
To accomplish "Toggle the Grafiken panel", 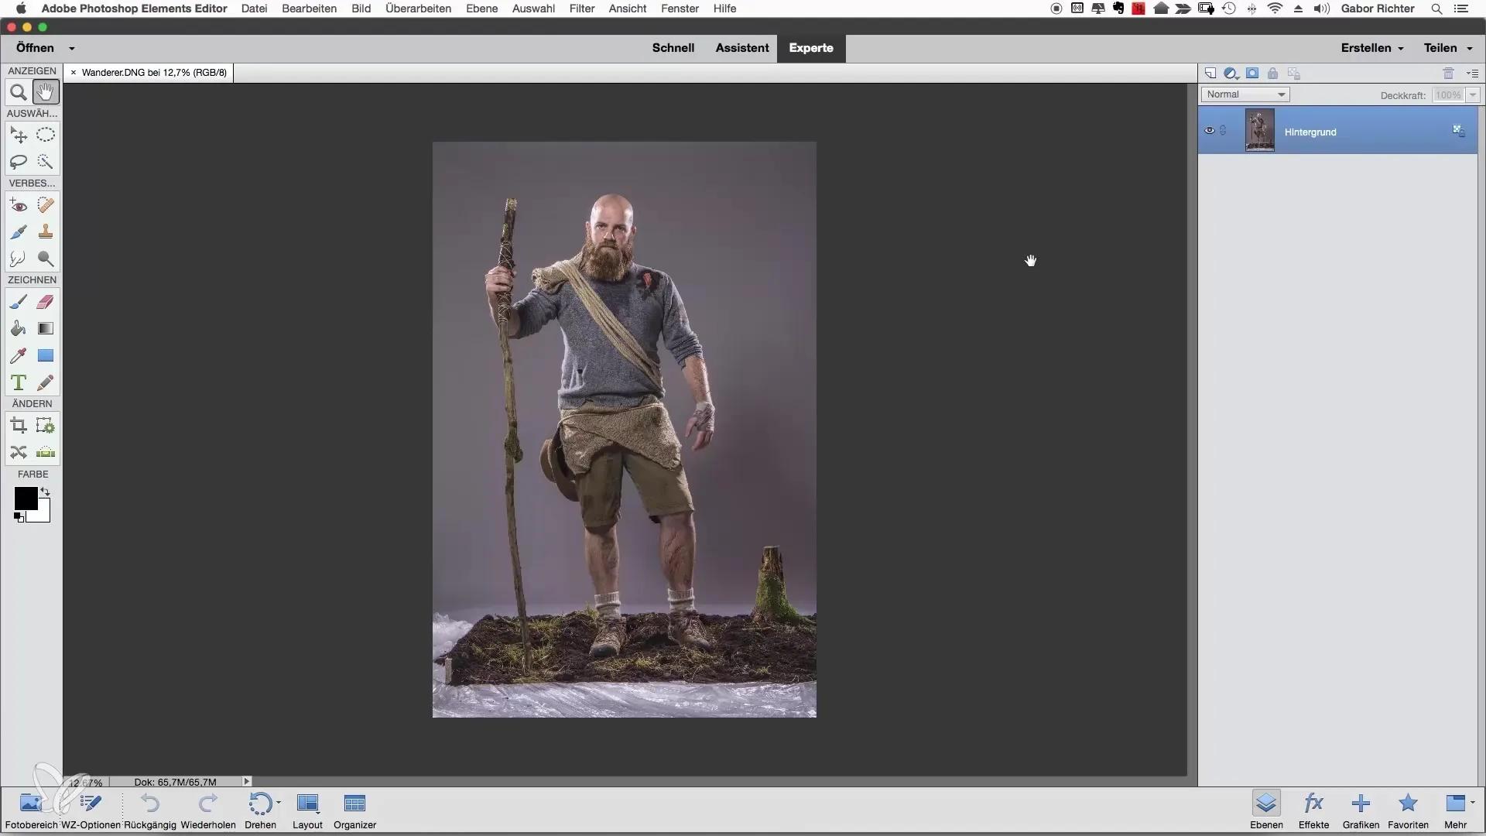I will coord(1361,810).
